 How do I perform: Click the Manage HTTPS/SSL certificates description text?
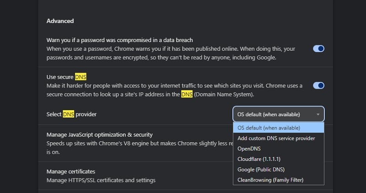(101, 180)
